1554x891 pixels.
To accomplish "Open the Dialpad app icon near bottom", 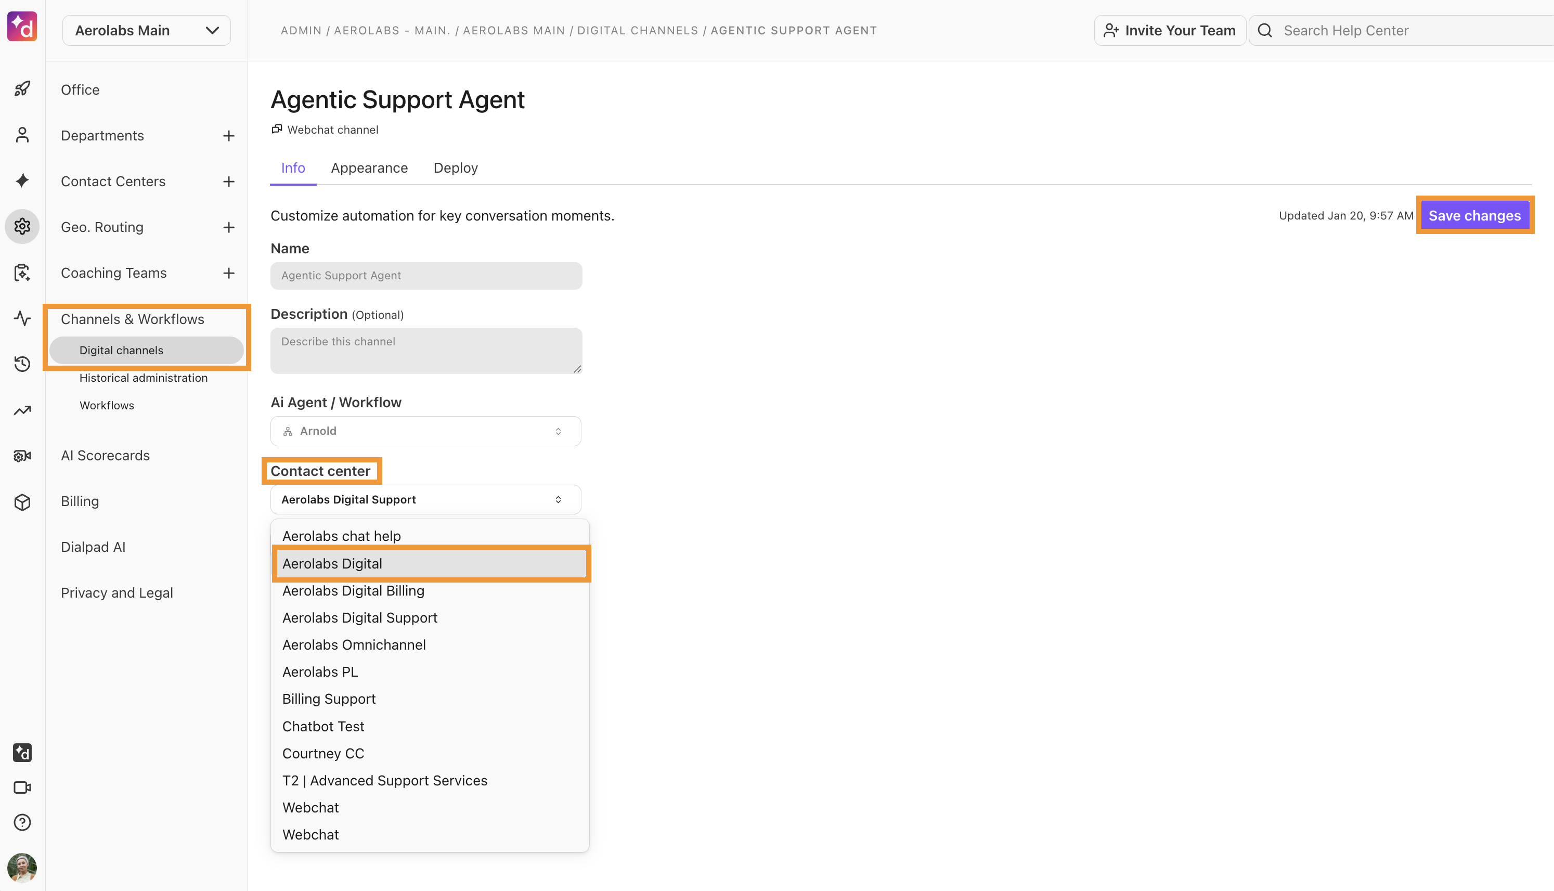I will pos(22,753).
